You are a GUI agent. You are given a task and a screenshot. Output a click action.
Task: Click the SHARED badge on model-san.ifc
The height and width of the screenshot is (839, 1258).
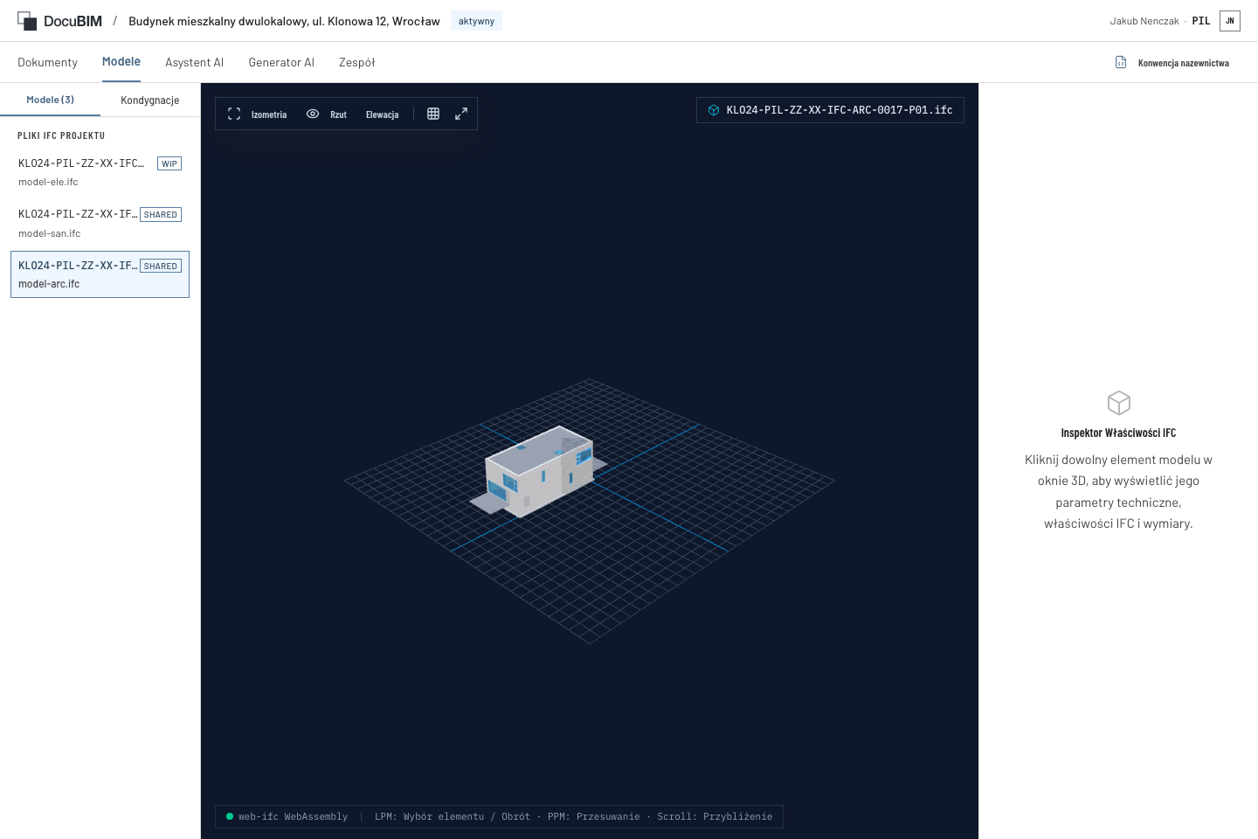[161, 214]
